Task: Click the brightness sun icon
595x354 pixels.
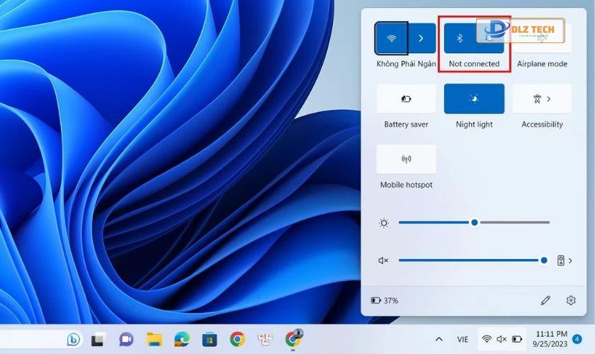Action: tap(384, 223)
